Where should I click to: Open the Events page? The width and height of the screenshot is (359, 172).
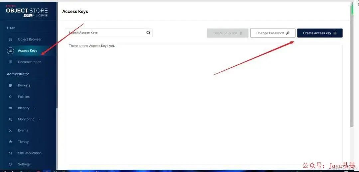coord(23,130)
